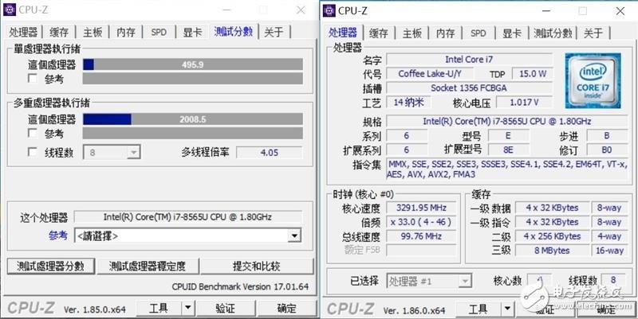Click the empty 额定 FSB field
Viewport: 638px width, 319px height.
pos(421,250)
